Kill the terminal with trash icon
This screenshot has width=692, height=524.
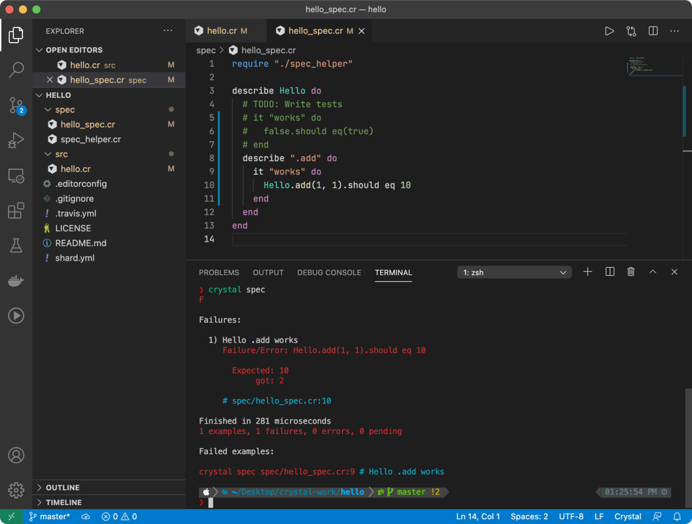631,272
